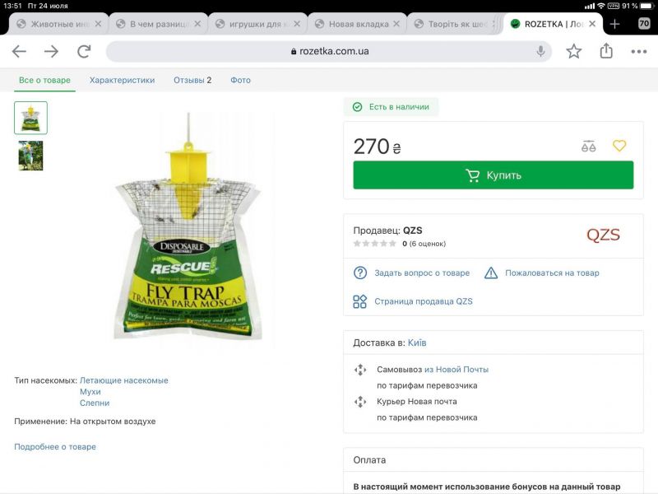Close the Новая вкладка tab
Image resolution: width=658 pixels, height=494 pixels.
[x=396, y=24]
